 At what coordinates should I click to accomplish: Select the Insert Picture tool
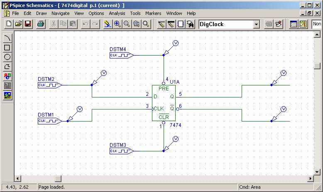[x=7, y=95]
